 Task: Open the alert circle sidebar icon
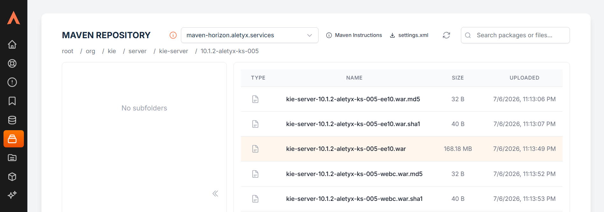(x=12, y=82)
